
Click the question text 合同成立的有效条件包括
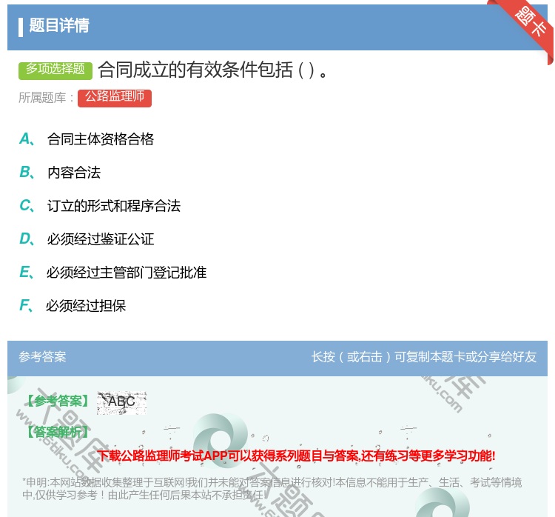(x=212, y=70)
